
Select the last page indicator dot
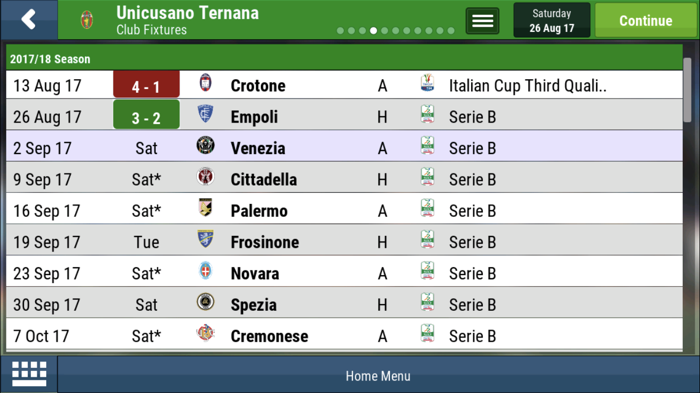pyautogui.click(x=451, y=31)
